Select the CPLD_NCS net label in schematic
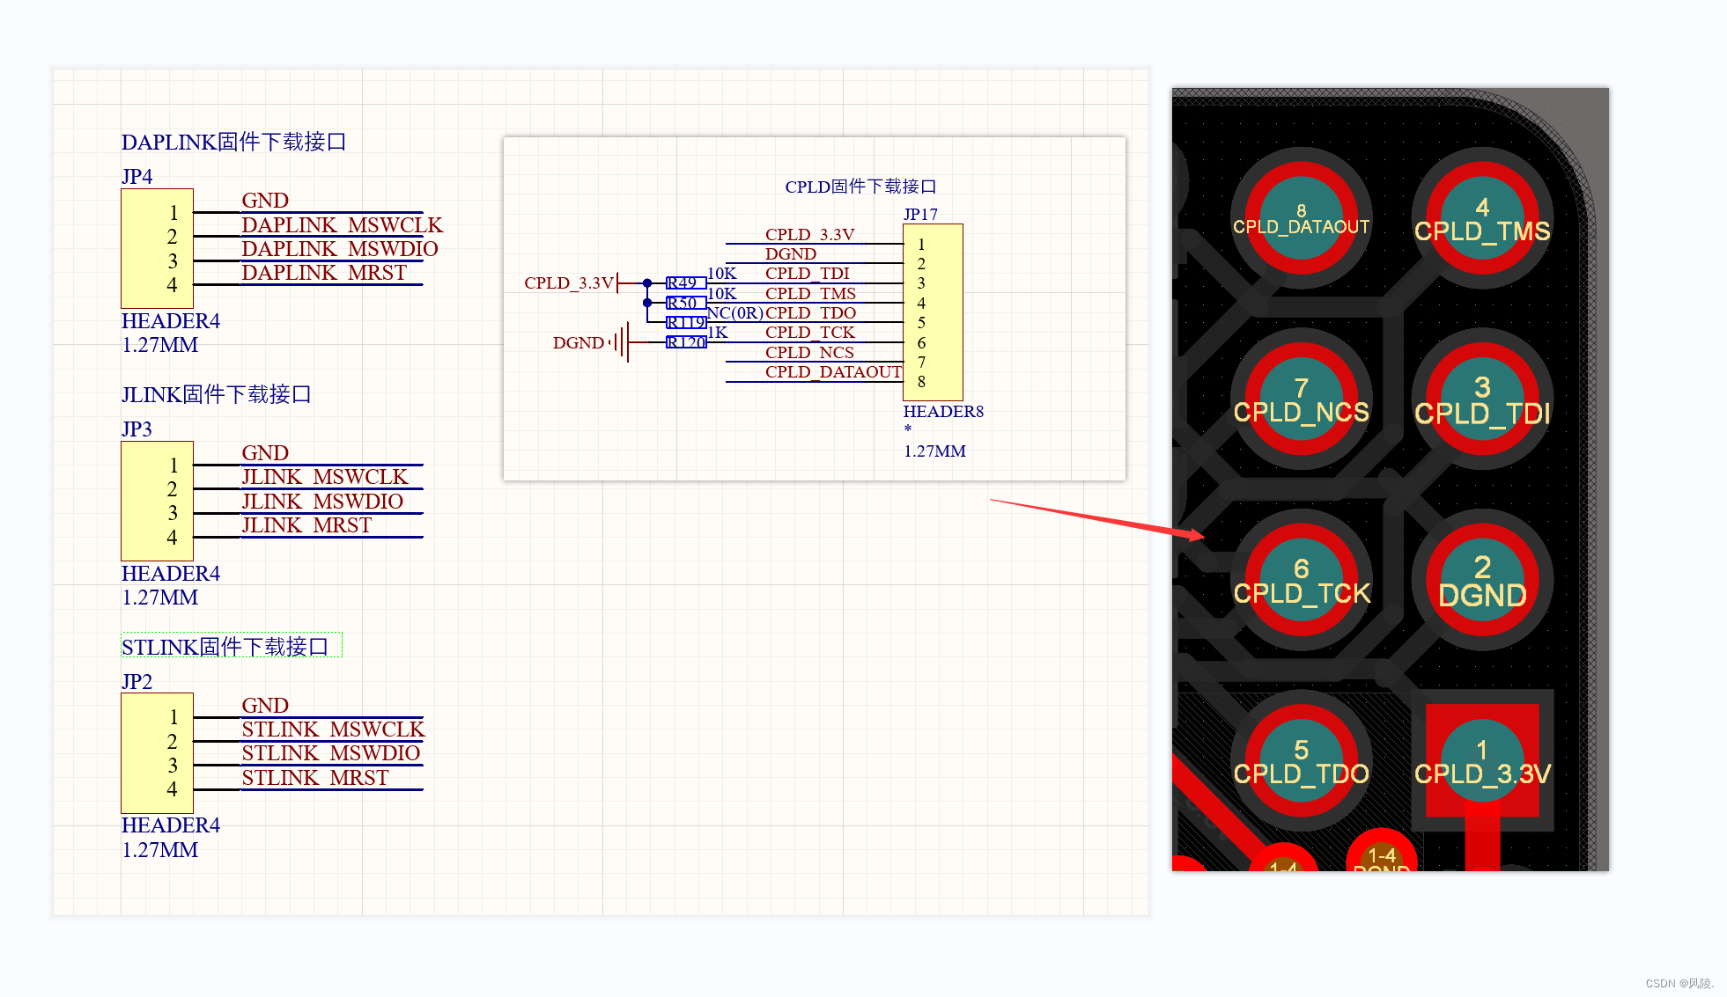This screenshot has width=1727, height=997. point(809,353)
